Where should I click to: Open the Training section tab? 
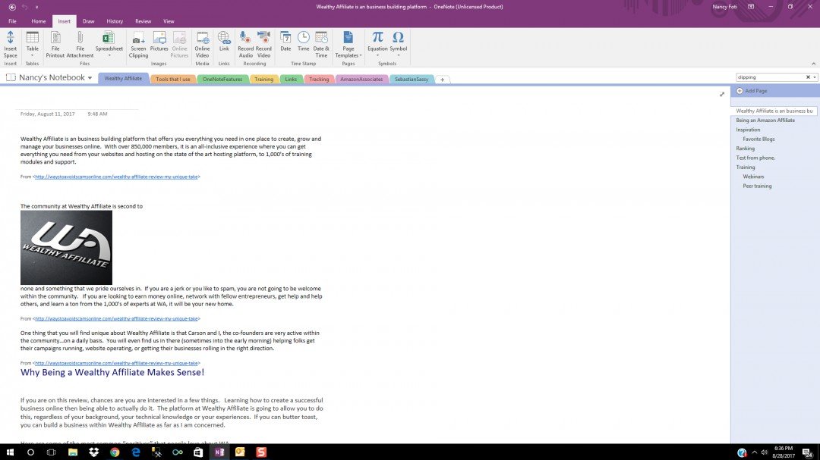pos(263,80)
